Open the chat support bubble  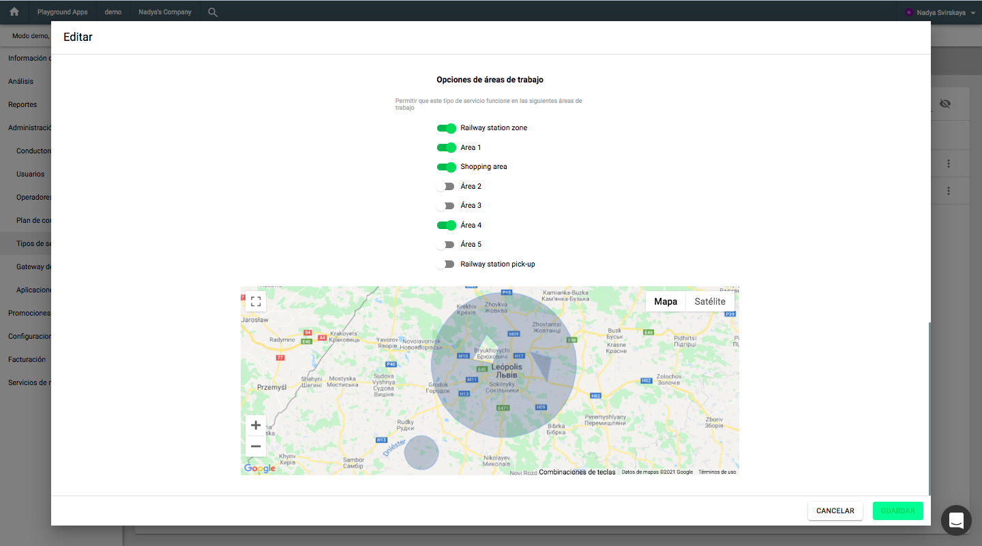coord(956,520)
